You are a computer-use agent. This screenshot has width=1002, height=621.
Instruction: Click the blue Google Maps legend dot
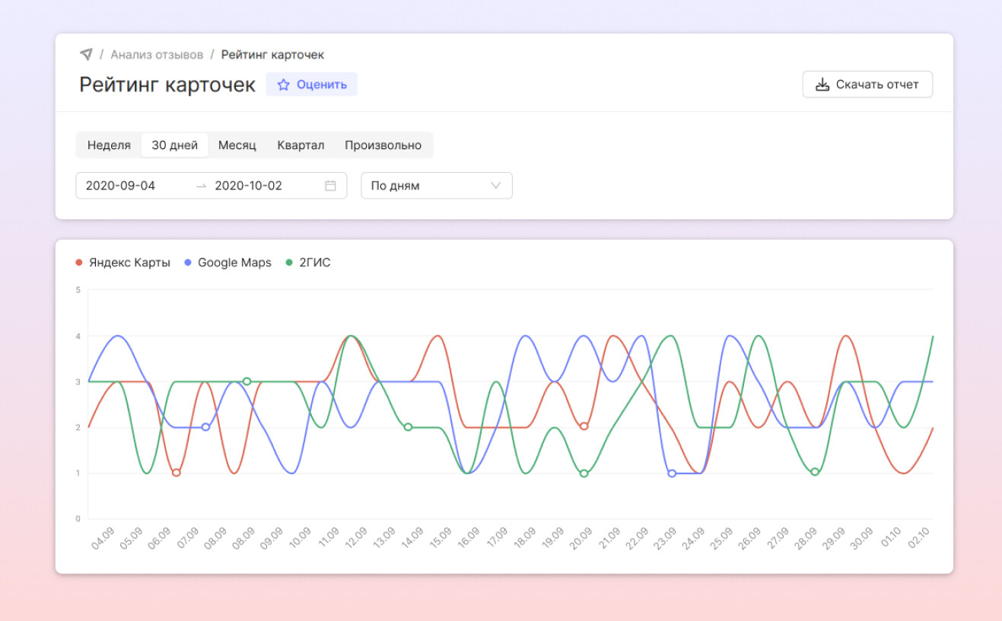click(x=188, y=263)
